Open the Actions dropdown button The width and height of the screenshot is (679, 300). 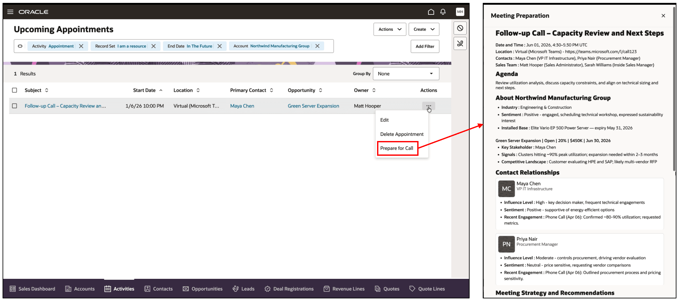pyautogui.click(x=390, y=29)
